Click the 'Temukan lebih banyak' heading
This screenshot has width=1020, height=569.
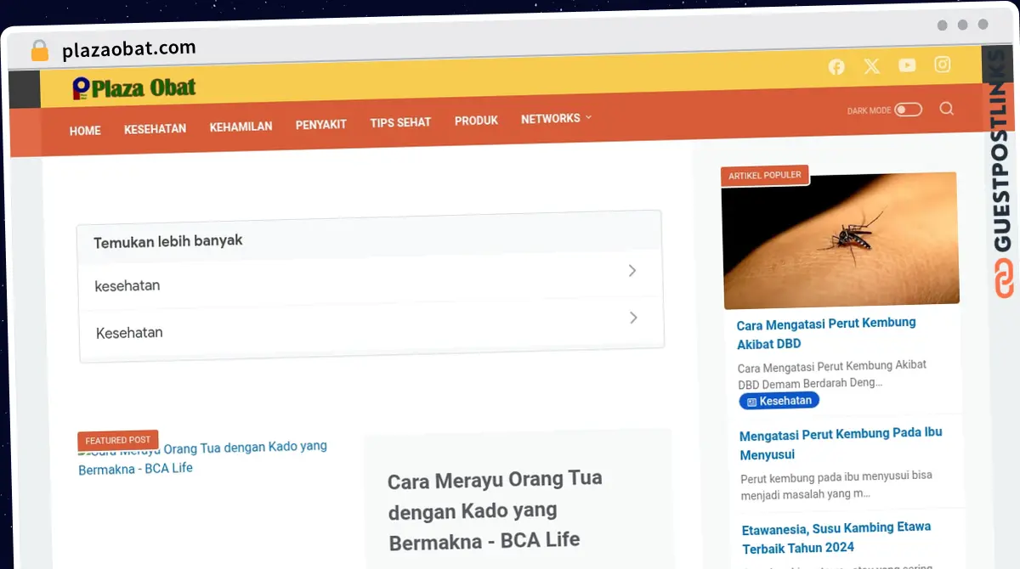pos(168,241)
